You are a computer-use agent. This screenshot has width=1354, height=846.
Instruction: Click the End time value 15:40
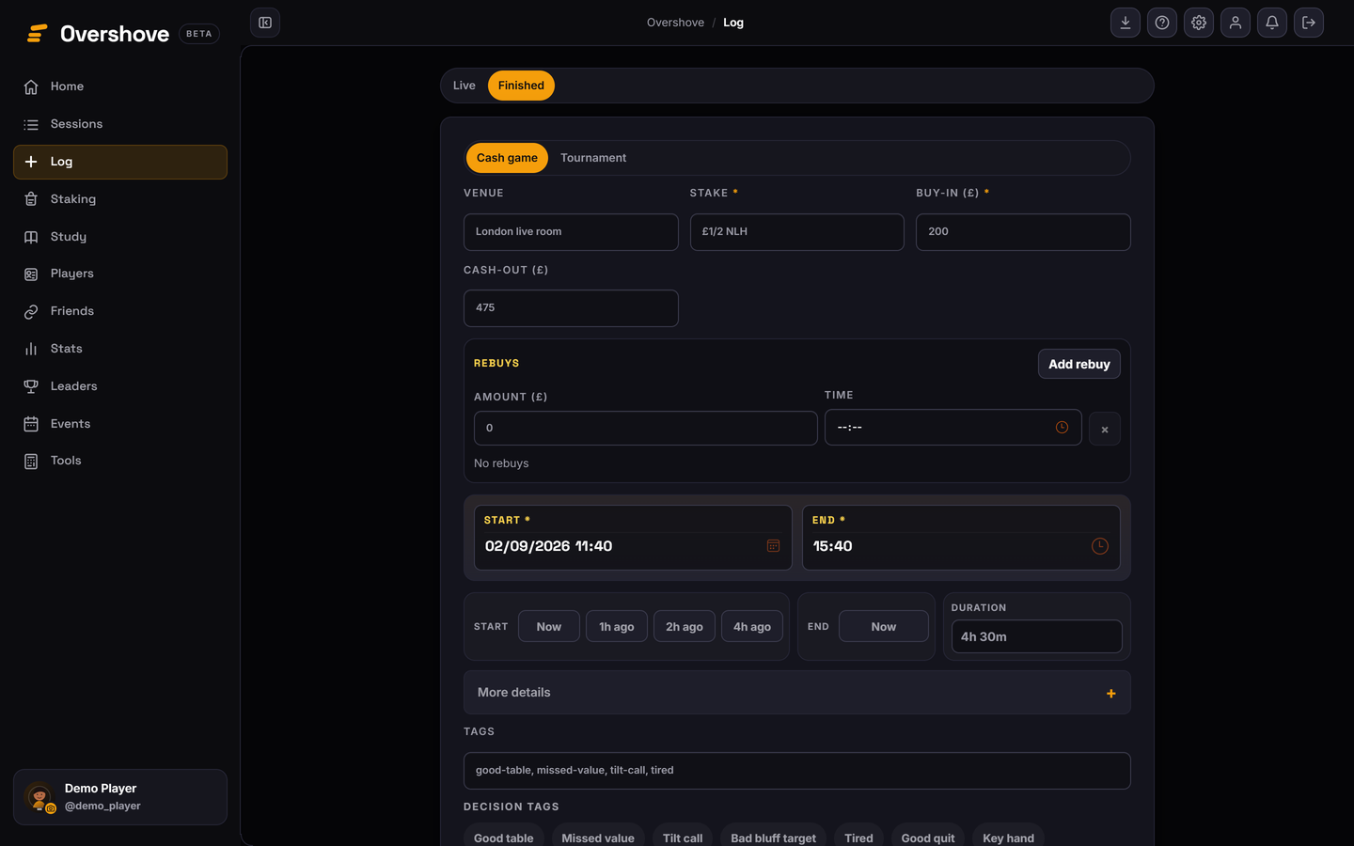(833, 546)
